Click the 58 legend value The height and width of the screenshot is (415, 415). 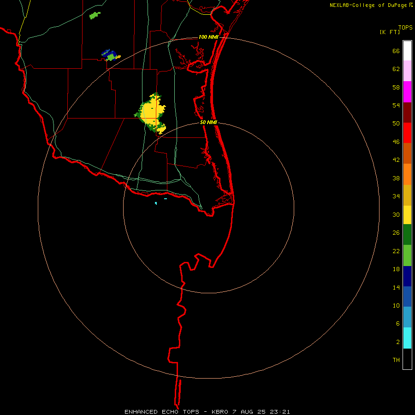[x=396, y=87]
